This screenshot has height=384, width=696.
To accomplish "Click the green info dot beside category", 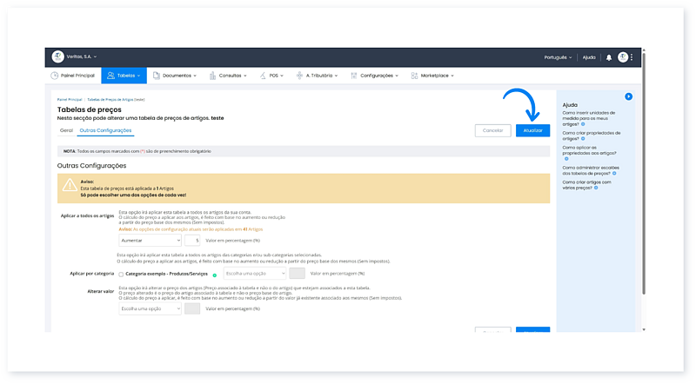I will point(215,274).
